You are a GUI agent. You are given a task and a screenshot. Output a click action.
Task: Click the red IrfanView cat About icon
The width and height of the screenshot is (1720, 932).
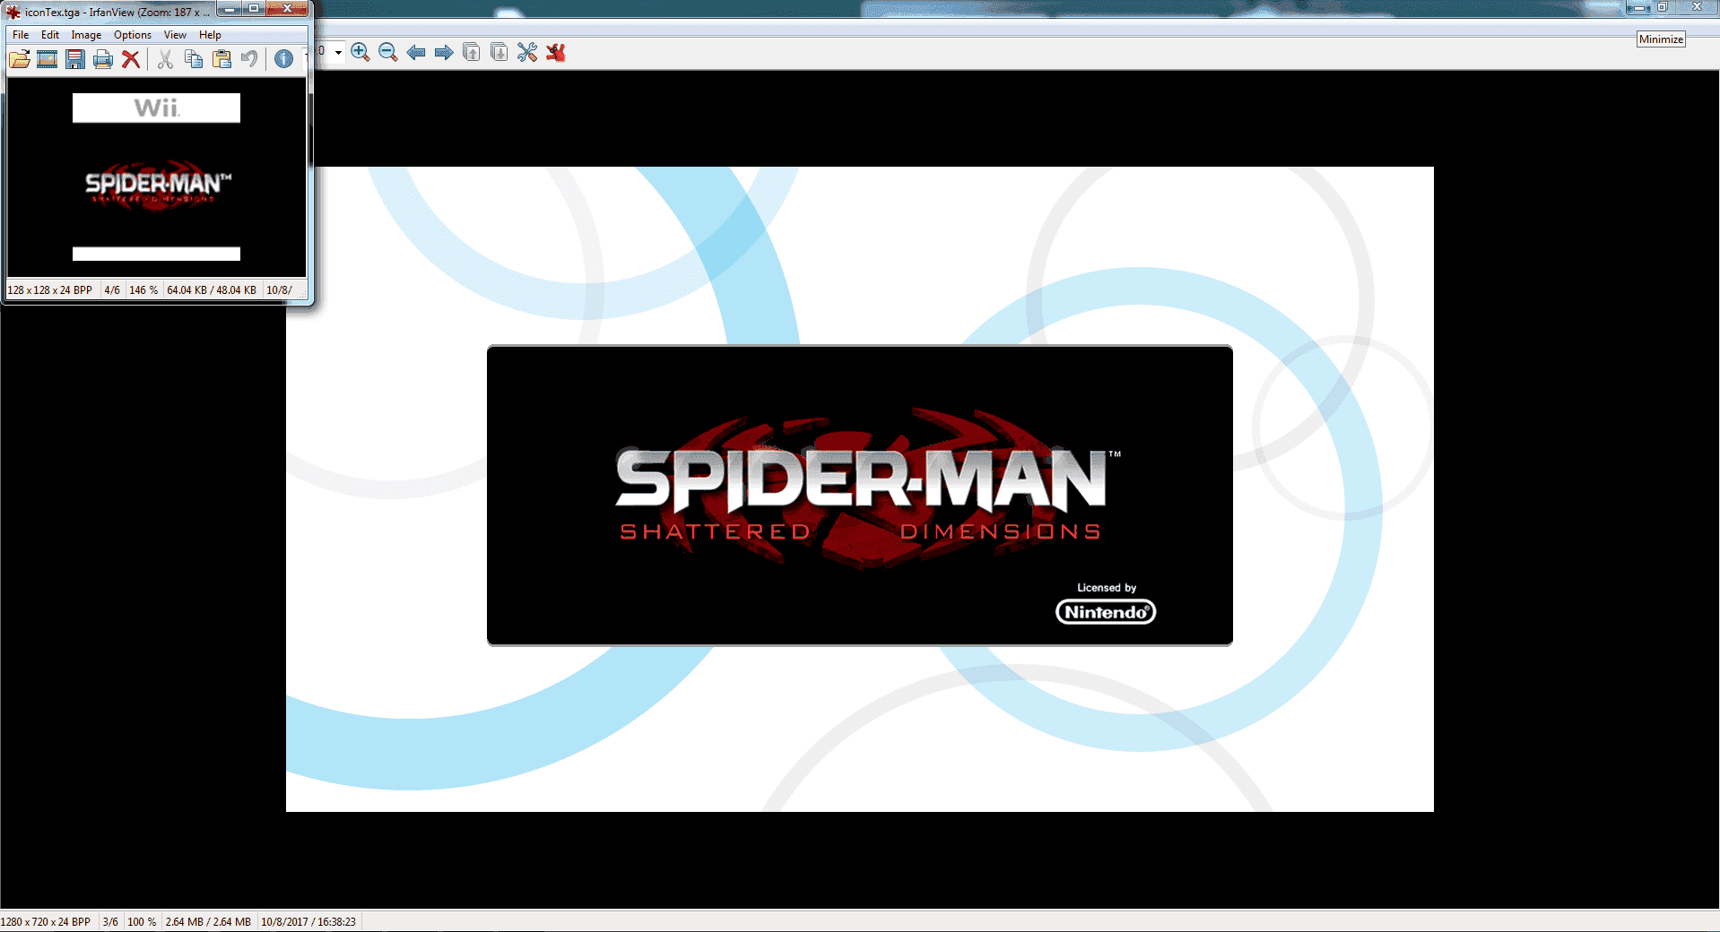(556, 52)
